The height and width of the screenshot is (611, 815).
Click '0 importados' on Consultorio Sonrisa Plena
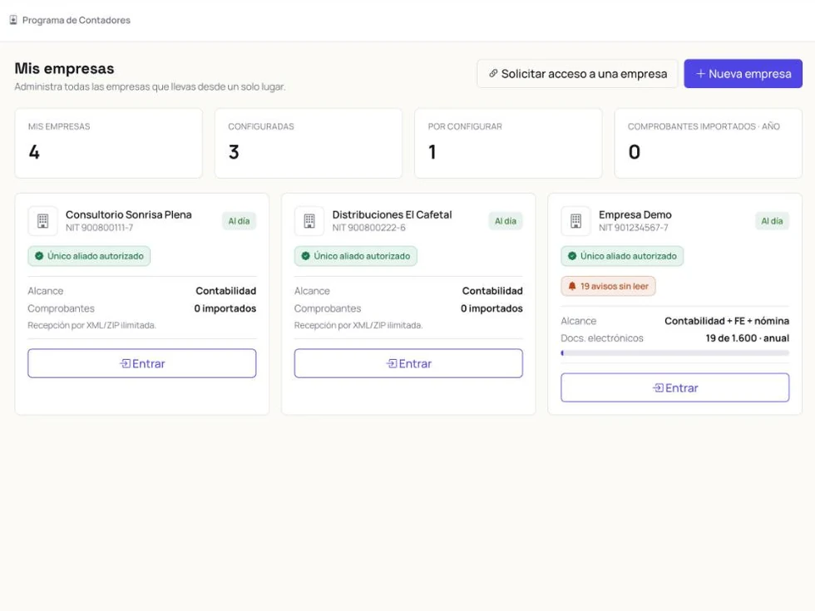tap(225, 308)
